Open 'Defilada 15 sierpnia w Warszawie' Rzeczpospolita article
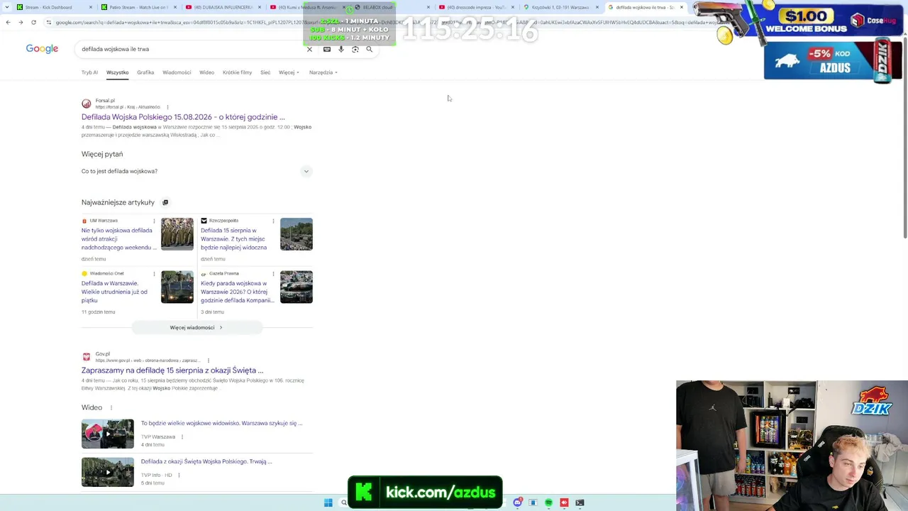The width and height of the screenshot is (908, 511). (x=234, y=239)
